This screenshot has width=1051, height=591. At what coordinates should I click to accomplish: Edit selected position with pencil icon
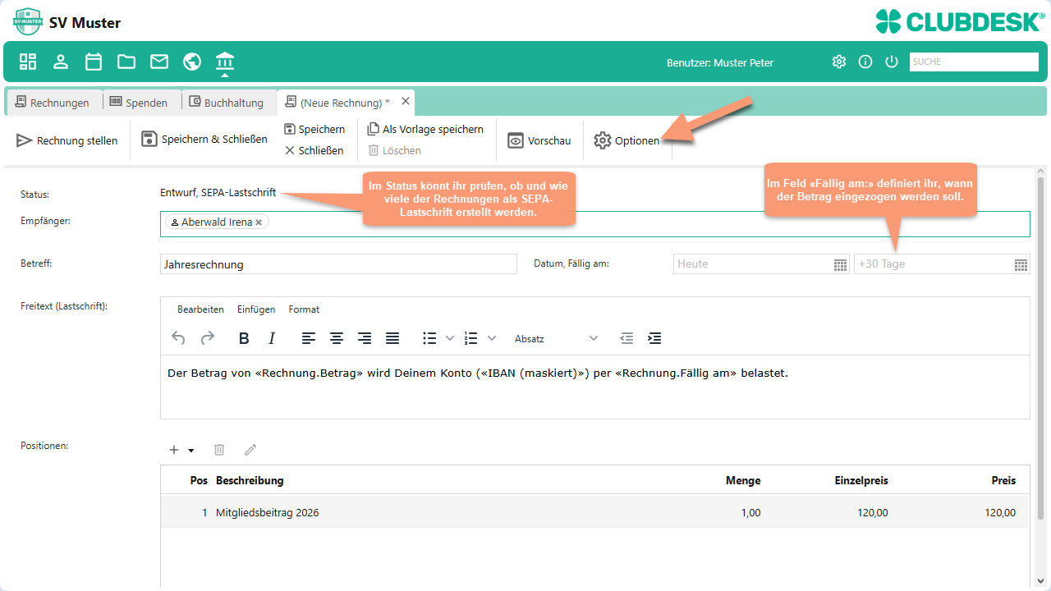[250, 450]
